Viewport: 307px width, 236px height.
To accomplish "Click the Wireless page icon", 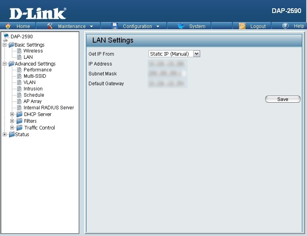I will click(x=19, y=51).
